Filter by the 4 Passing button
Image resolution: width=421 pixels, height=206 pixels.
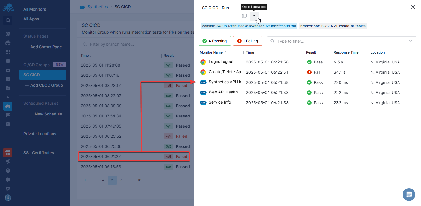coord(215,41)
